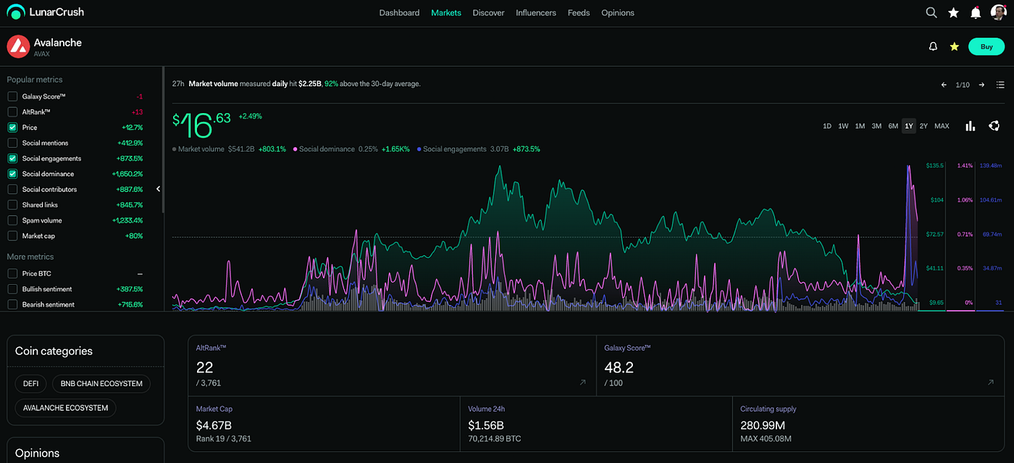Screen dimensions: 1014x463
Task: Open favorites star in top navigation
Action: [953, 12]
